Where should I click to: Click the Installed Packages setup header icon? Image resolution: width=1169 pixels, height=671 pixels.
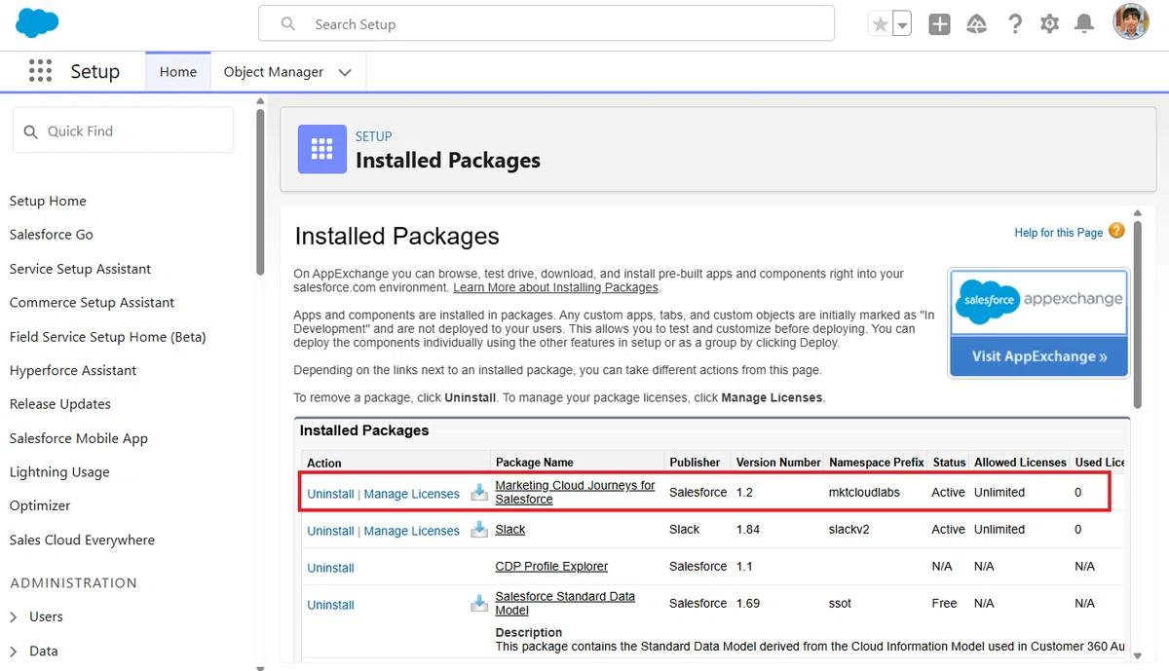pos(321,149)
